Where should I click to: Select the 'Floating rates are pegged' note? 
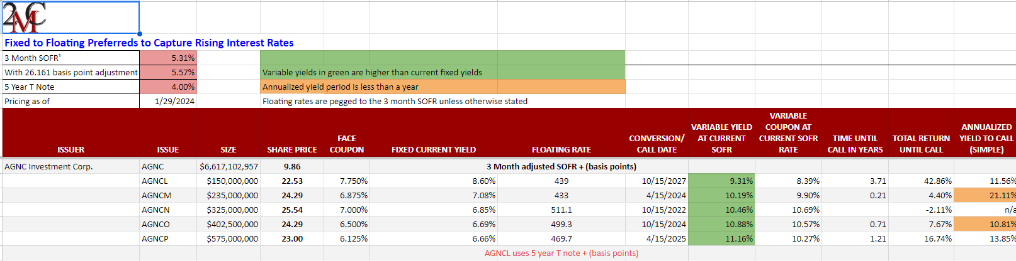pos(395,101)
